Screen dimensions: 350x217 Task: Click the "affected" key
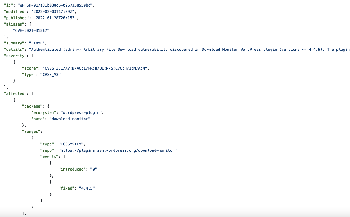point(15,94)
